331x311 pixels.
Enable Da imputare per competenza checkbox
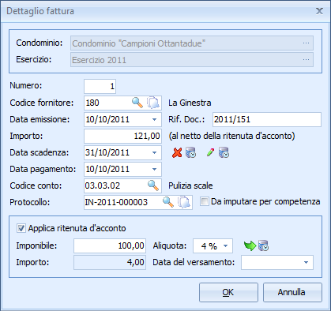(204, 201)
